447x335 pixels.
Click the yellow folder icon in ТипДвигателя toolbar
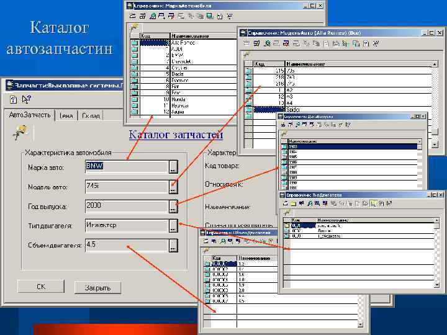click(x=293, y=203)
